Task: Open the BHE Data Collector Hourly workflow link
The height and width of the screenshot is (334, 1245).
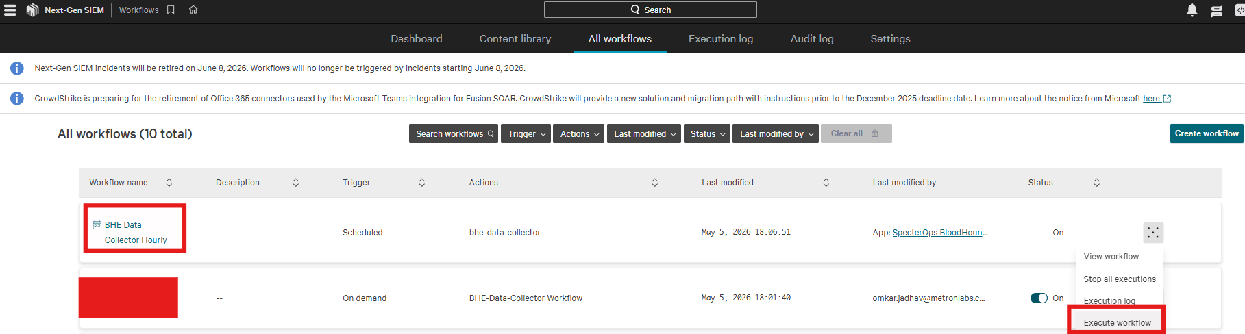Action: (x=135, y=233)
